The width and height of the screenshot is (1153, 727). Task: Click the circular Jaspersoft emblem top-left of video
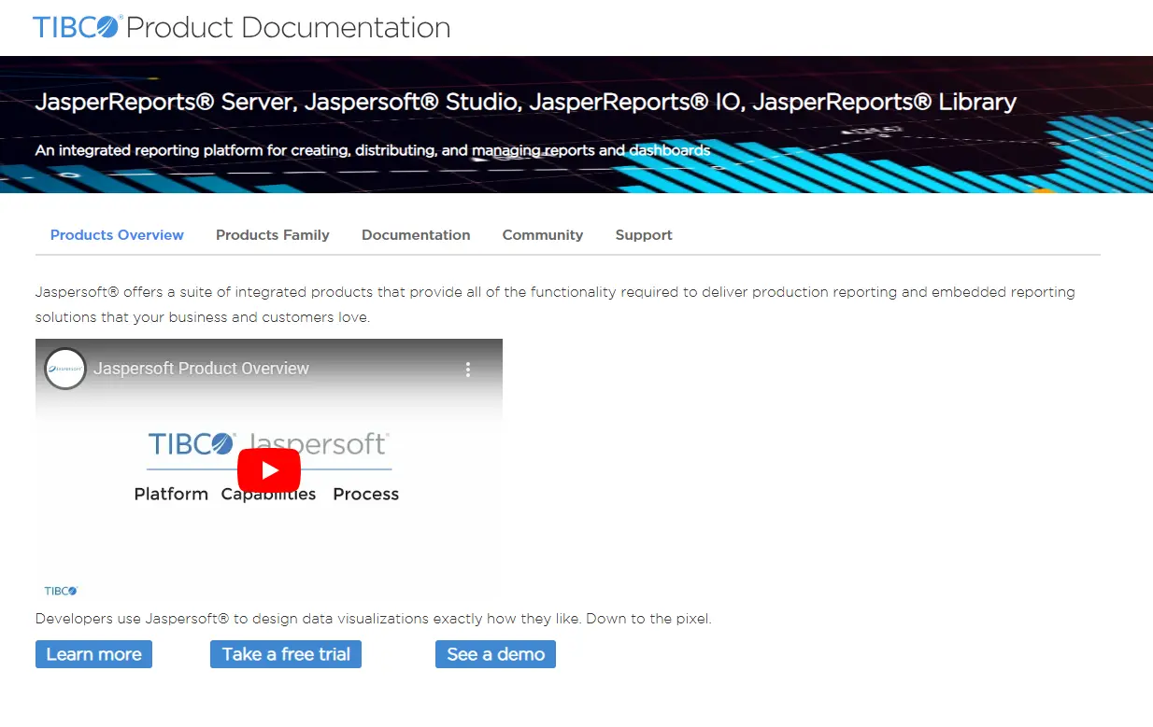click(x=64, y=368)
